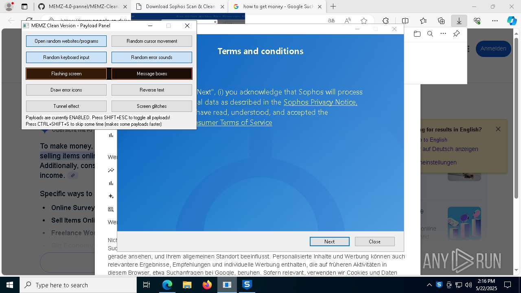521x293 pixels.
Task: Open the volume tray icon
Action: (468, 285)
